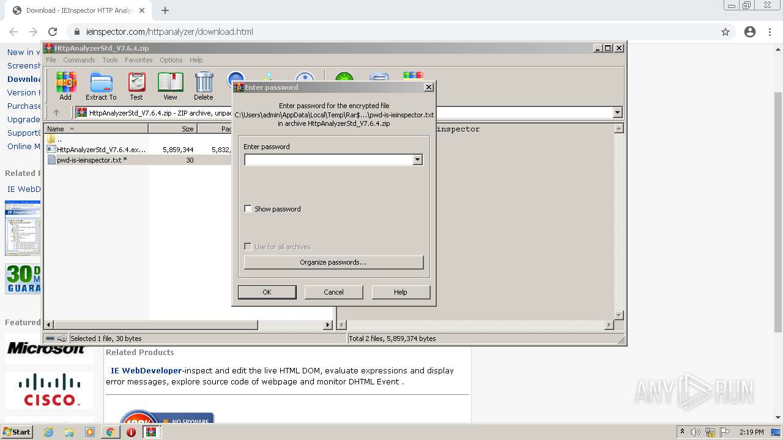This screenshot has width=783, height=440.
Task: Open WinRAR Favorites menu
Action: click(139, 60)
